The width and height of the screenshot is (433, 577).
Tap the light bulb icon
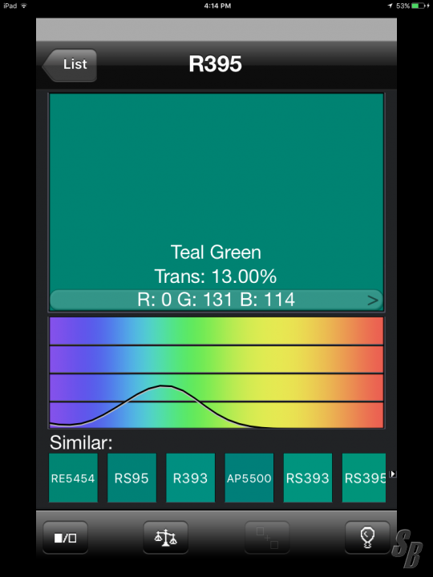[x=367, y=538]
